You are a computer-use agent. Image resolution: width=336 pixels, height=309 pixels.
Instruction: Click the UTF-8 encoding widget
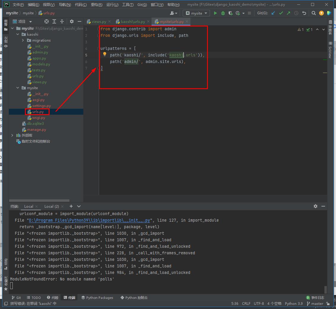[259, 304]
